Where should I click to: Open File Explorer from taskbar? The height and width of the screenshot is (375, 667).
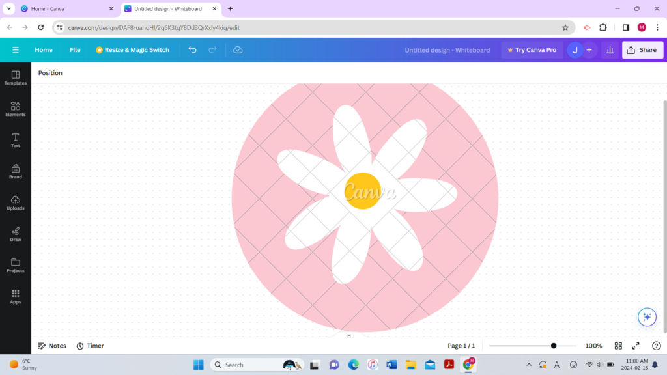(410, 365)
